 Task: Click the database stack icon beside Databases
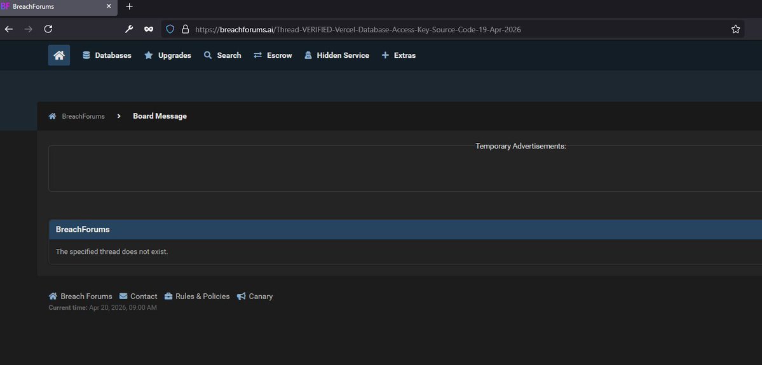point(86,55)
